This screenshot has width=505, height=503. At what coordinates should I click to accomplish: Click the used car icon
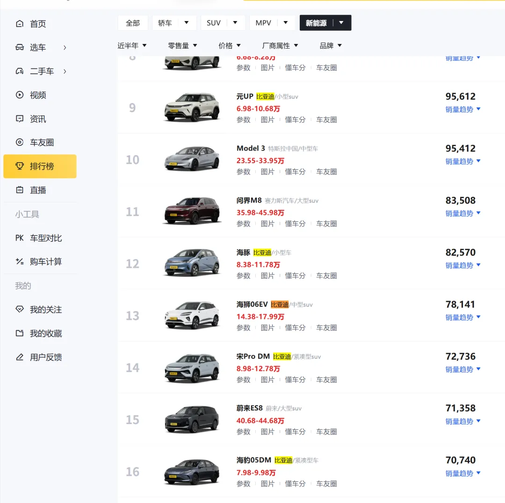(x=20, y=71)
